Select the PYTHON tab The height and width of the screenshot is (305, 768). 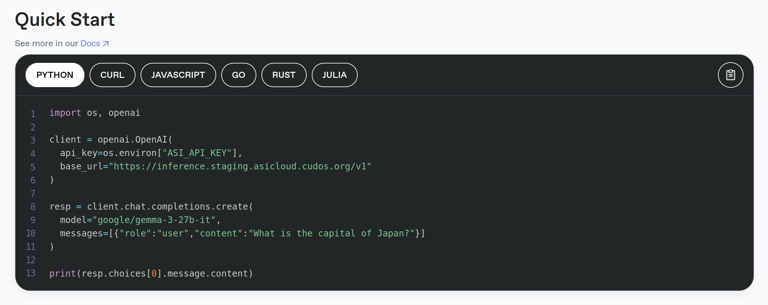(55, 75)
